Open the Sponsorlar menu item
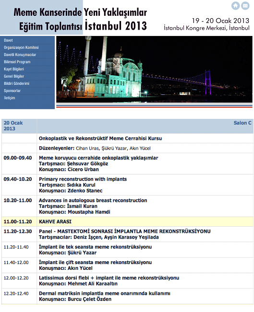Viewport: 254px width, 312px height. point(12,91)
